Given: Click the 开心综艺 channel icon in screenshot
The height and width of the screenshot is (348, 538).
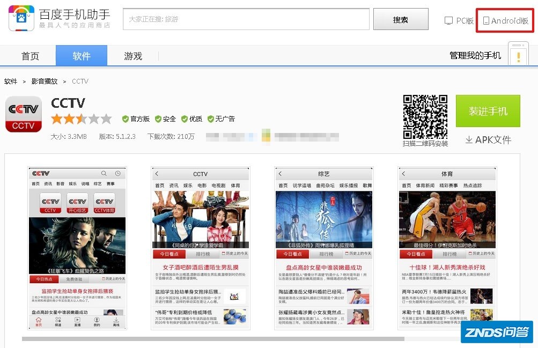Looking at the screenshot, I should click(77, 203).
